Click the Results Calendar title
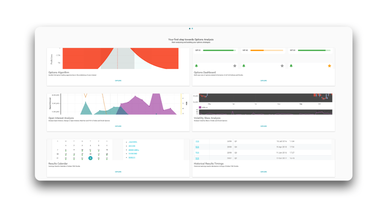The height and width of the screenshot is (204, 387). [58, 163]
